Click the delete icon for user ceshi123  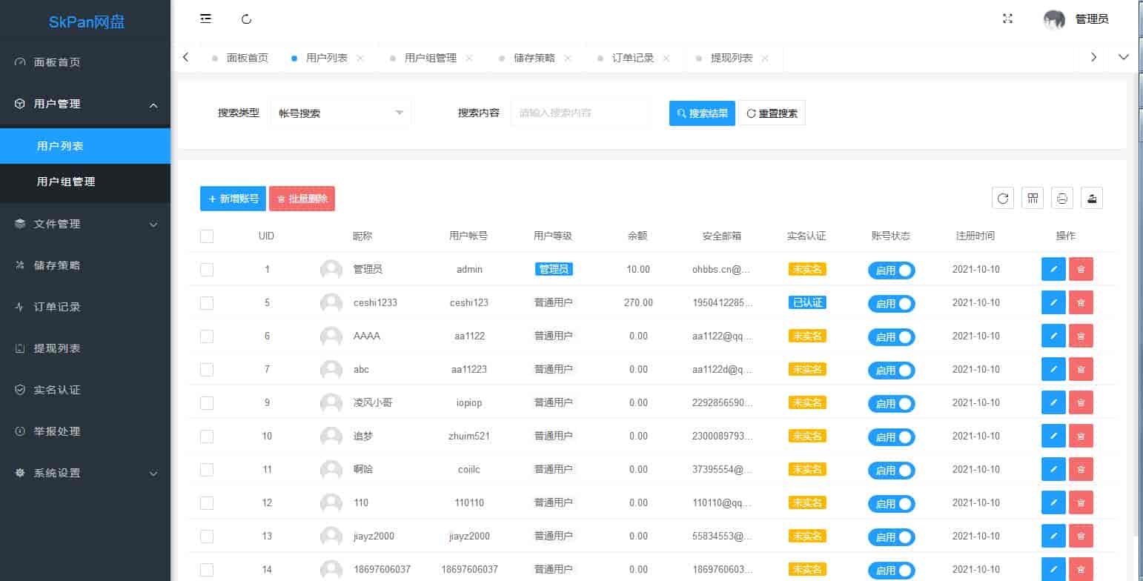pyautogui.click(x=1081, y=302)
